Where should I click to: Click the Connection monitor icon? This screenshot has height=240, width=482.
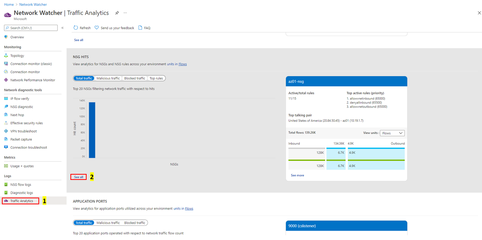(6, 72)
